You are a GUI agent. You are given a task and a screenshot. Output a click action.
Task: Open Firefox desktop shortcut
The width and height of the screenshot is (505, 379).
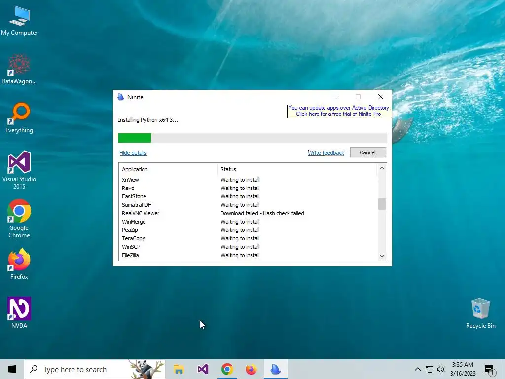click(x=19, y=265)
